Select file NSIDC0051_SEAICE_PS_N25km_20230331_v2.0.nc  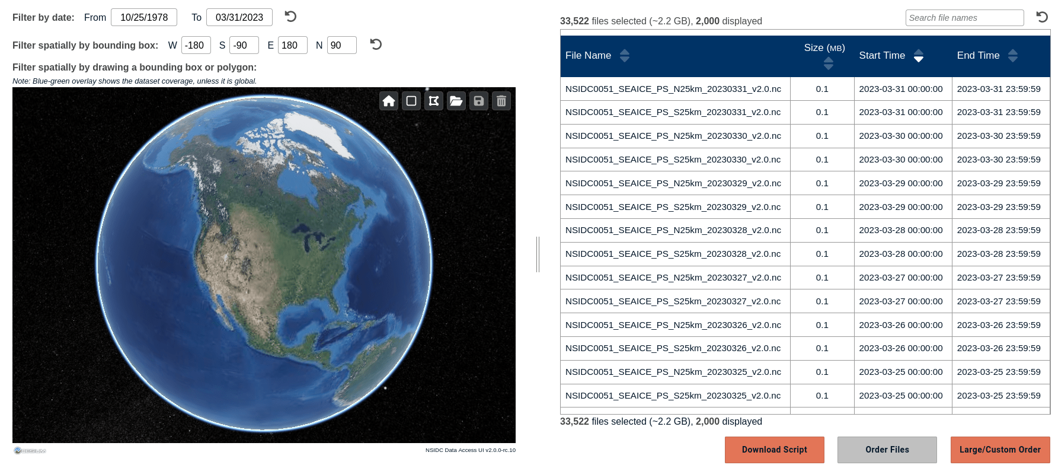pos(673,89)
